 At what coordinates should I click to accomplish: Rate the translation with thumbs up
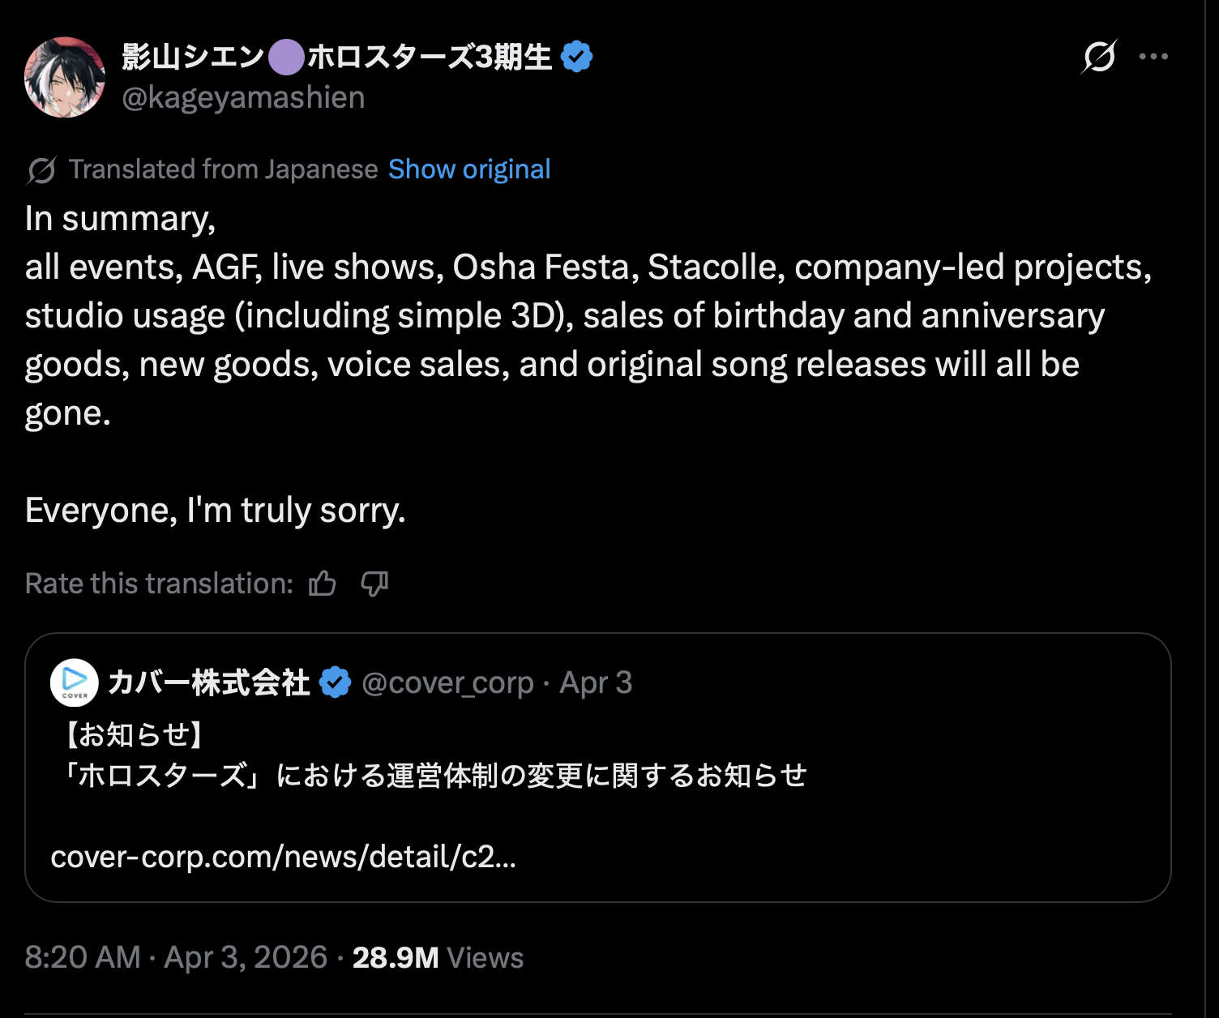323,584
